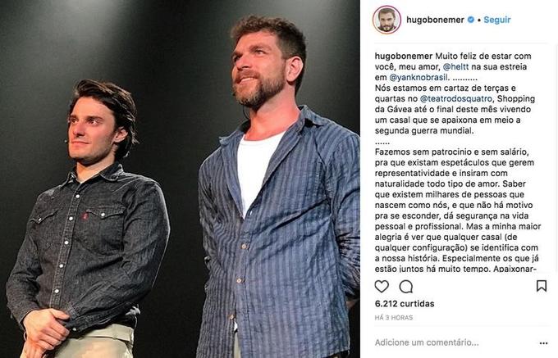Open hugobonemer username in header
558x358 pixels.
tap(435, 20)
